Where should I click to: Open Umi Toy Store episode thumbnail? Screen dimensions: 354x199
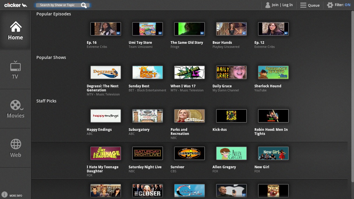point(148,29)
